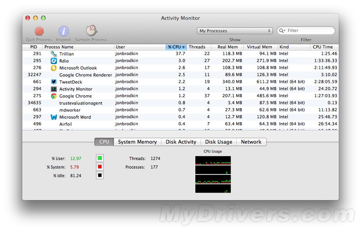Select the Rdio app icon
Image resolution: width=361 pixels, height=231 pixels.
click(54, 61)
